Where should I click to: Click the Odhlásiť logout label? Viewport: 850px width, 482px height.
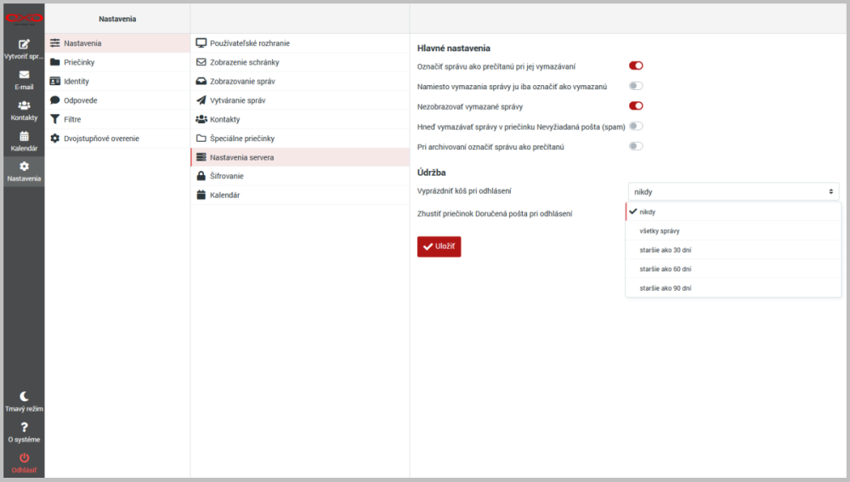[x=24, y=470]
